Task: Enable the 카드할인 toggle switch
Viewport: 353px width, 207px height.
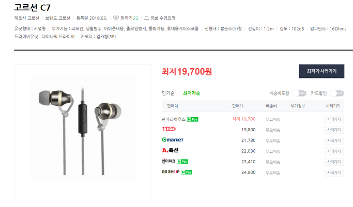Action: tap(337, 93)
